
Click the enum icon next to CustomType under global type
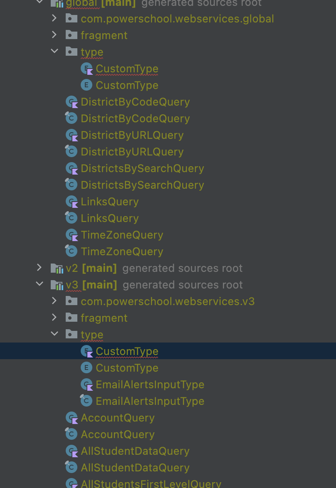point(86,85)
